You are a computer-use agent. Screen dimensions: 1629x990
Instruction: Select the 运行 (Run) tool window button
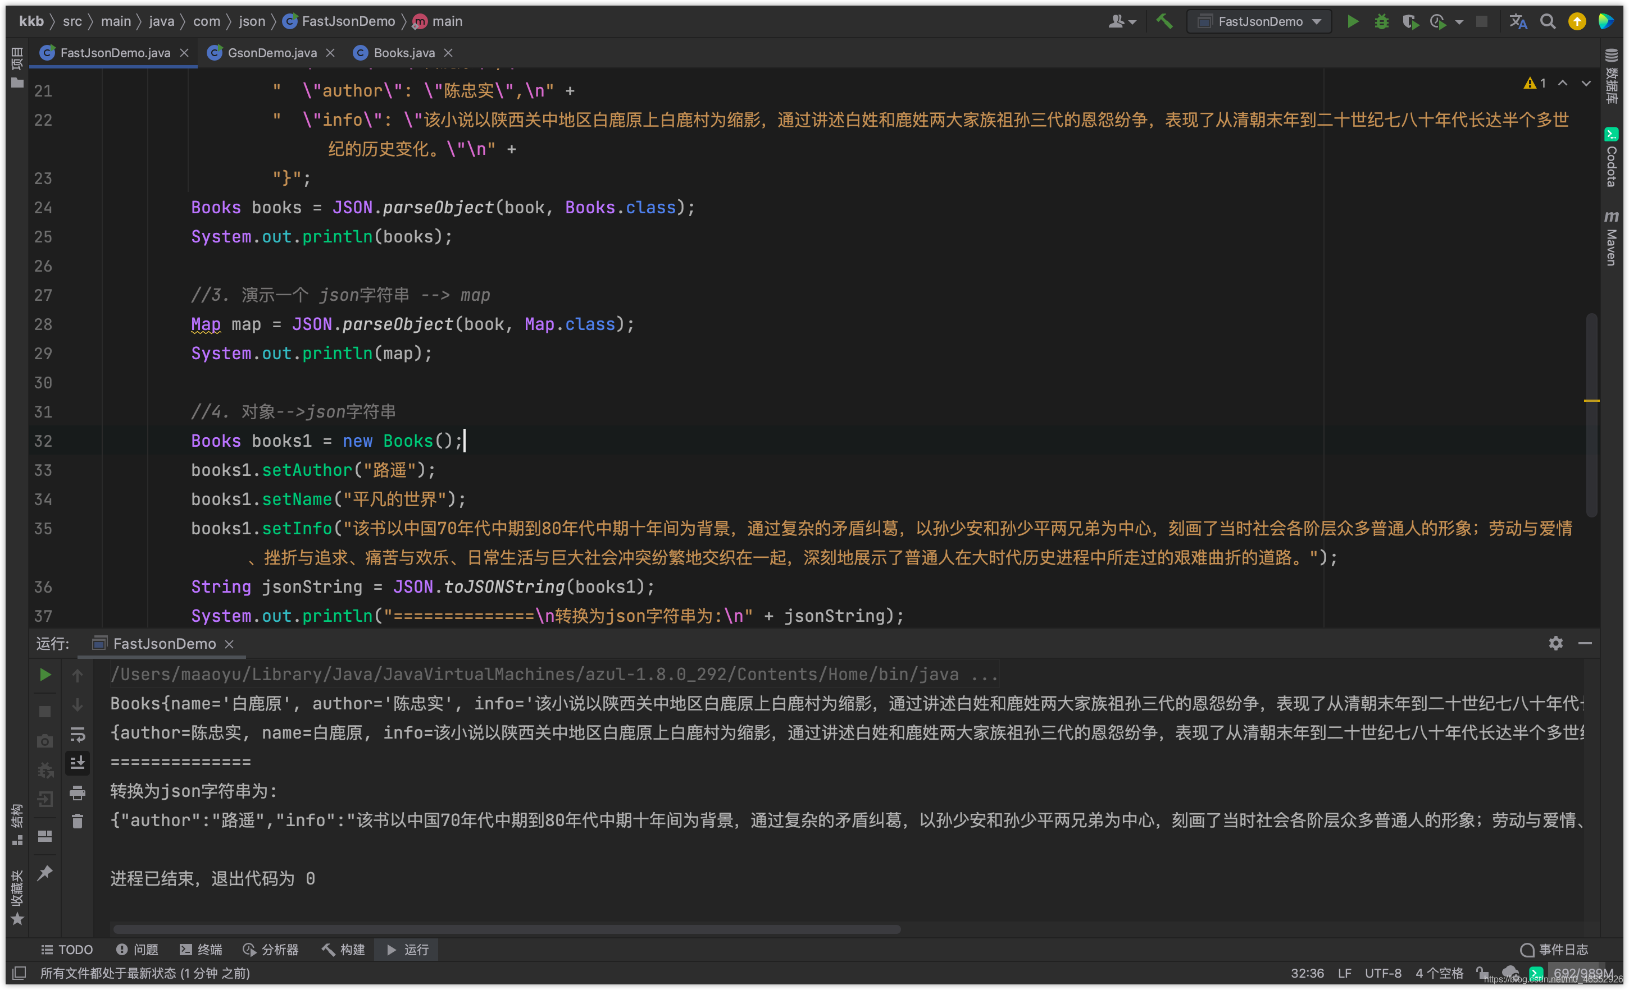(407, 950)
